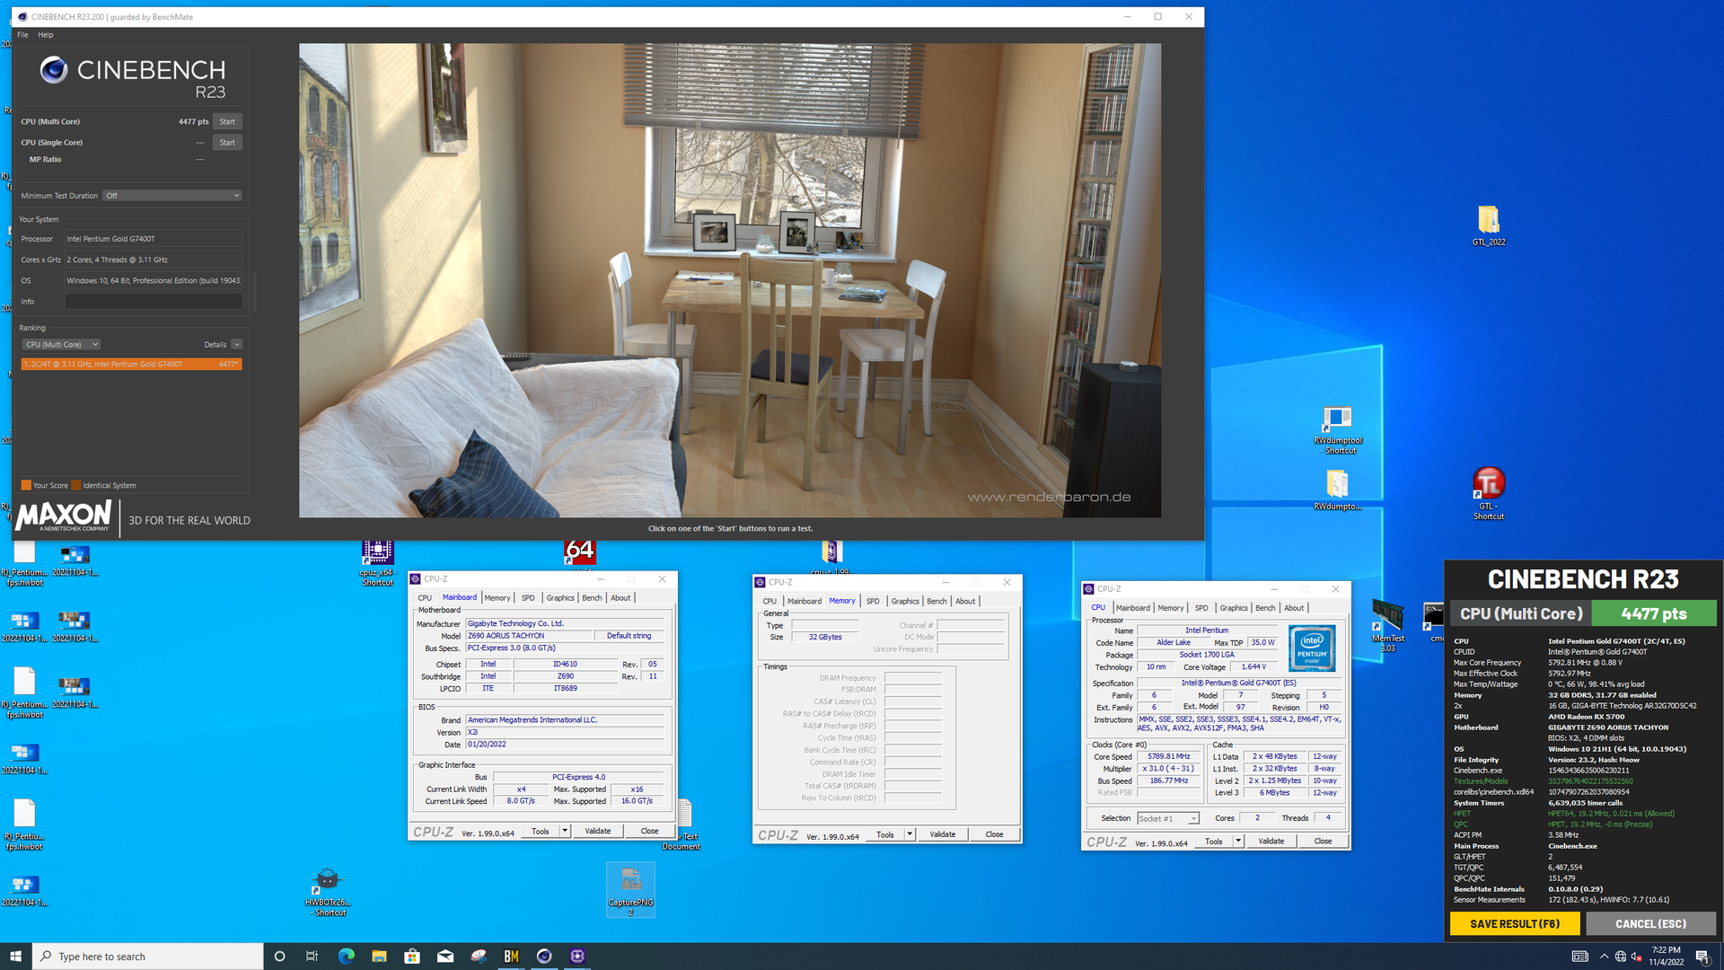
Task: Select the RWdumpto... folder icon on desktop
Action: tap(1337, 489)
